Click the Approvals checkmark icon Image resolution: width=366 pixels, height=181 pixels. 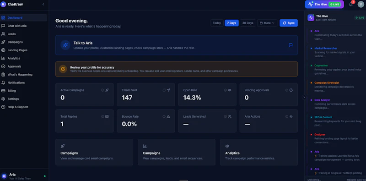3,66
